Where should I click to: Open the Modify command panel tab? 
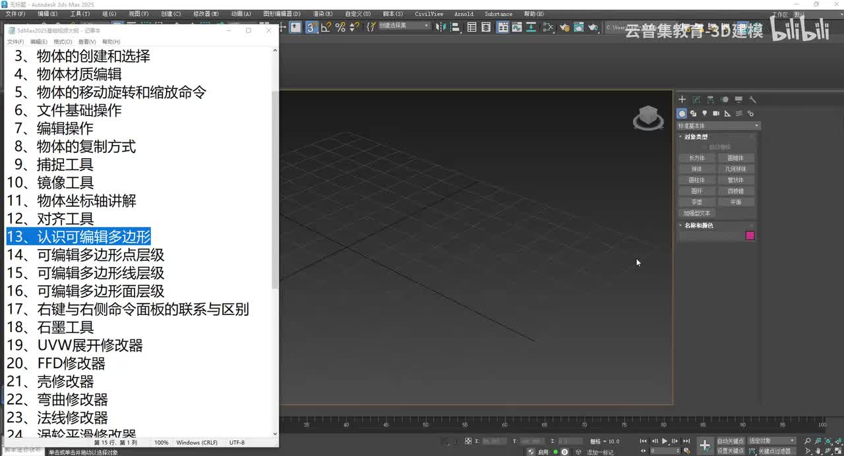pos(696,100)
